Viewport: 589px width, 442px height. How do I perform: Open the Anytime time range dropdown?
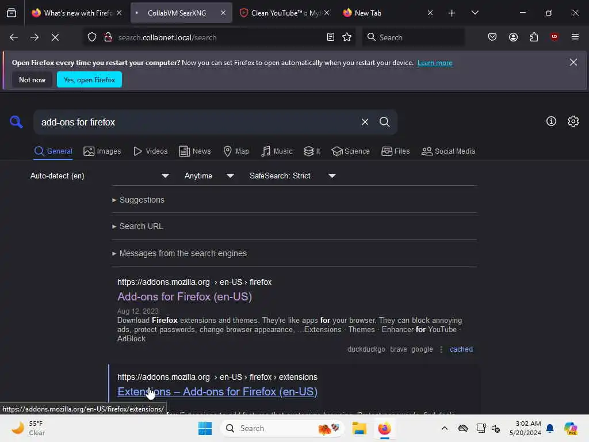pos(209,176)
